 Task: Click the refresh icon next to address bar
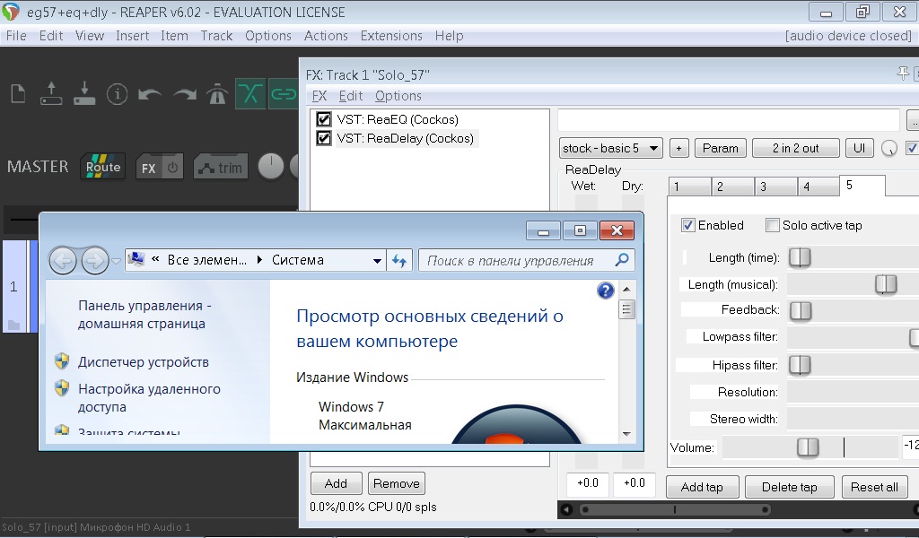pyautogui.click(x=399, y=261)
